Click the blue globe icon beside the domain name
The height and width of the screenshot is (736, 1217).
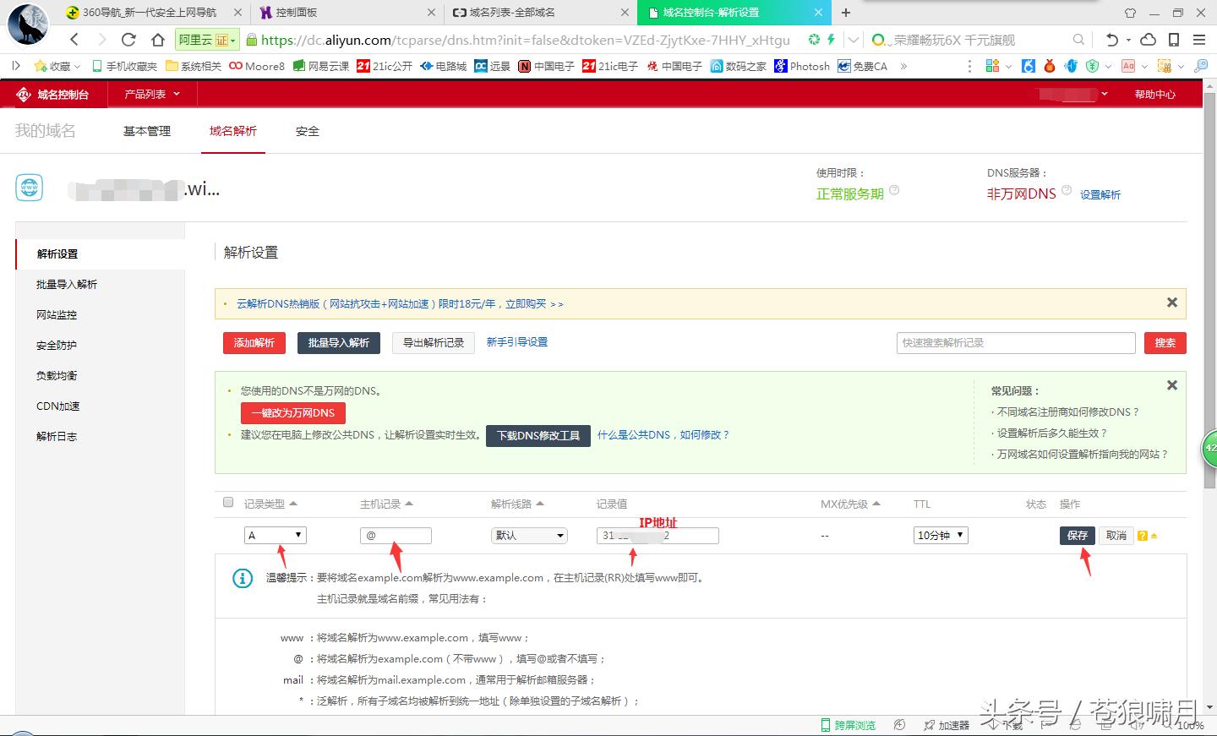tap(29, 188)
